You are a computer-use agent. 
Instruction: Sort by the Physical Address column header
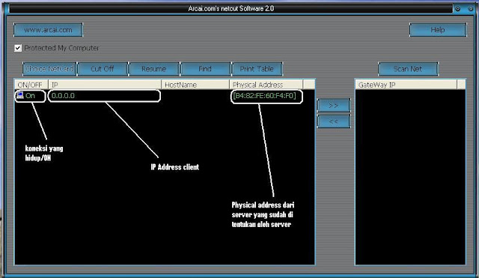click(266, 85)
